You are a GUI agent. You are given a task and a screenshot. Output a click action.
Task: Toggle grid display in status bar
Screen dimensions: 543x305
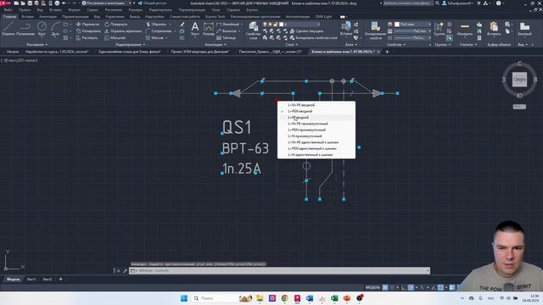[x=385, y=287]
